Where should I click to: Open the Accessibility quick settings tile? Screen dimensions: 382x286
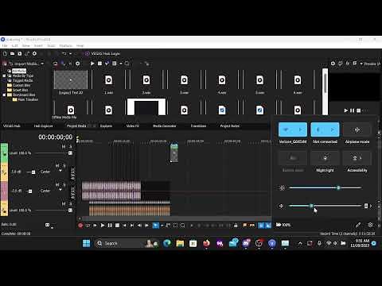tap(357, 158)
